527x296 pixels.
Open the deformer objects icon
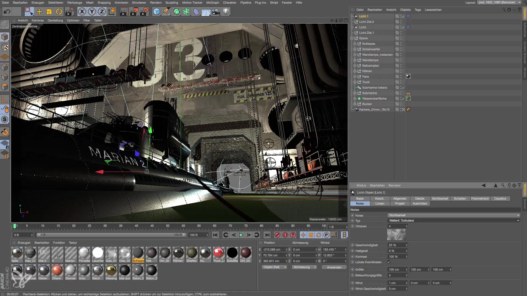(196, 12)
